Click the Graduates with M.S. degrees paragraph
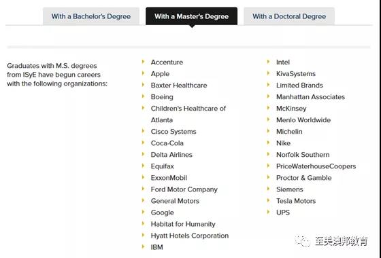 tap(57, 75)
